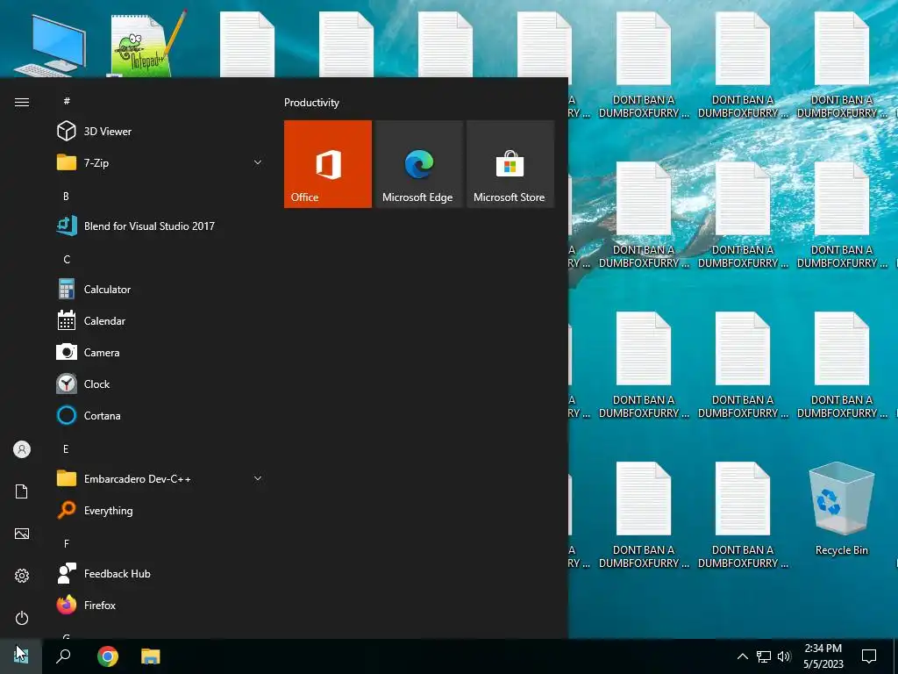The height and width of the screenshot is (674, 898).
Task: Select the Notepad++ desktop icon
Action: pyautogui.click(x=148, y=44)
